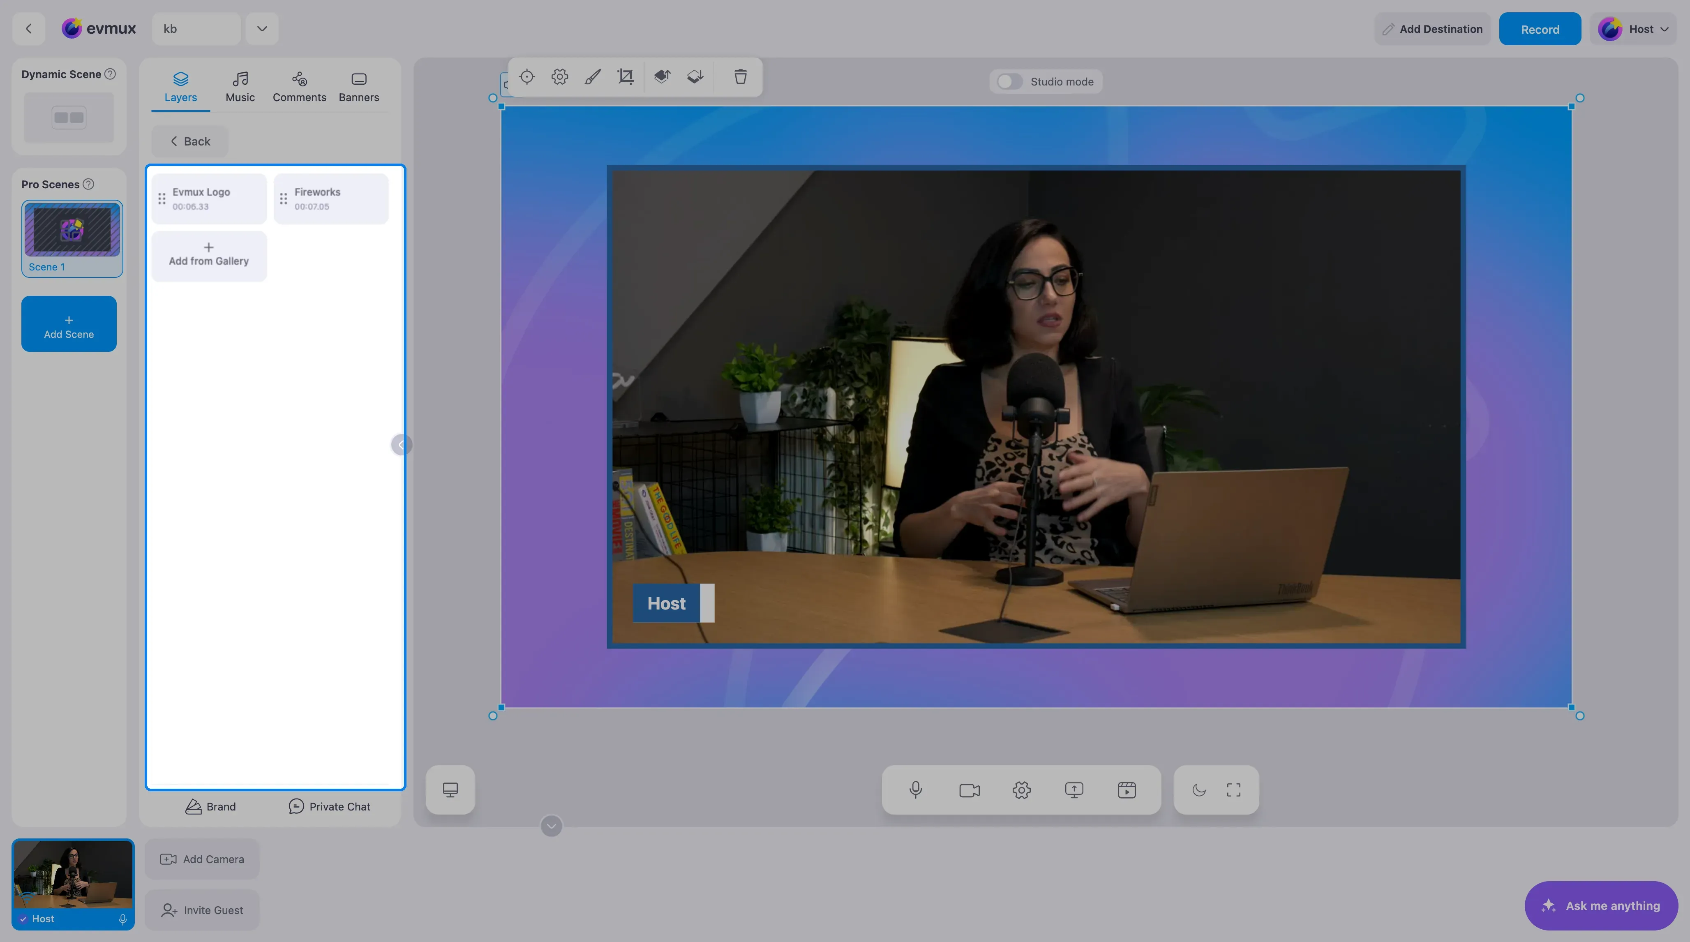Click the bring layer forward icon
This screenshot has height=942, width=1690.
click(x=662, y=77)
